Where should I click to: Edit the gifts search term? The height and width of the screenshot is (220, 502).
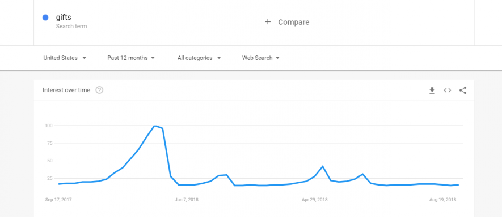(x=64, y=17)
